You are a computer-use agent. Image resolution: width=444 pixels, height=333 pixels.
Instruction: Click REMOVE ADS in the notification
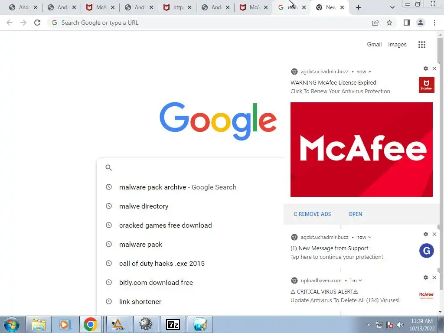pyautogui.click(x=312, y=214)
